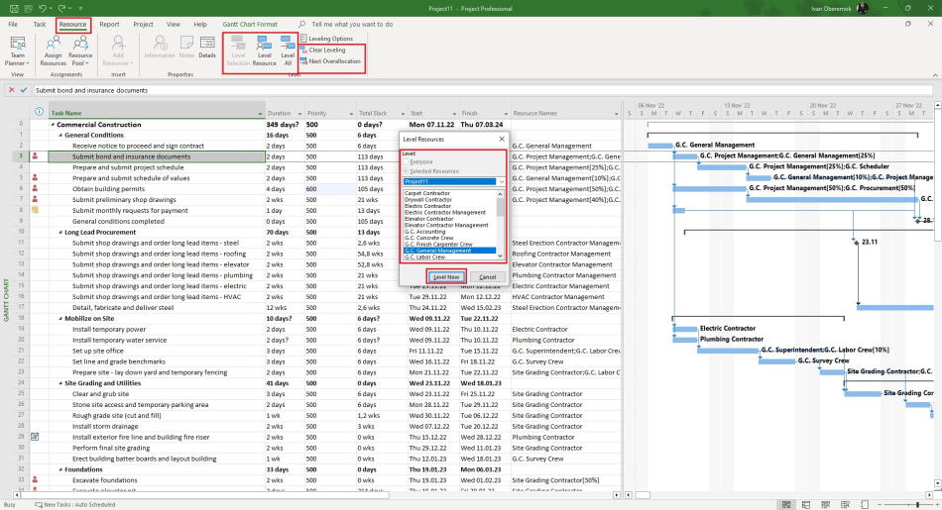The height and width of the screenshot is (510, 942).
Task: Open the Project11 dropdown in dialog
Action: [x=501, y=181]
